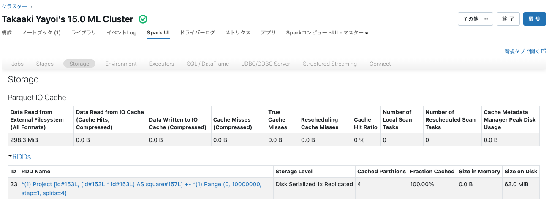
Task: Click the external link icon beside 新規タブで開く
Action: click(x=544, y=51)
